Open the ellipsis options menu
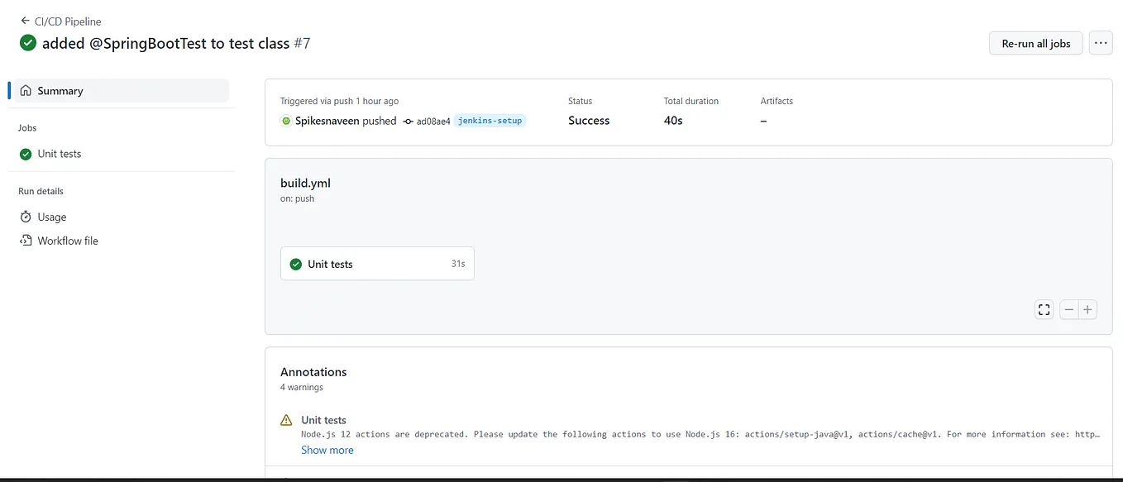Viewport: 1123px width, 482px height. point(1101,42)
